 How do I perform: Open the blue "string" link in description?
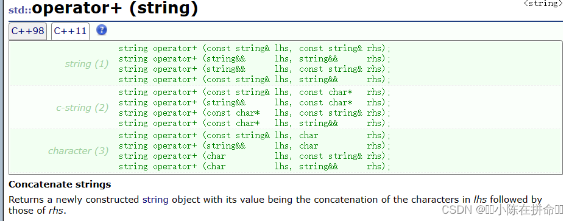pyautogui.click(x=155, y=200)
